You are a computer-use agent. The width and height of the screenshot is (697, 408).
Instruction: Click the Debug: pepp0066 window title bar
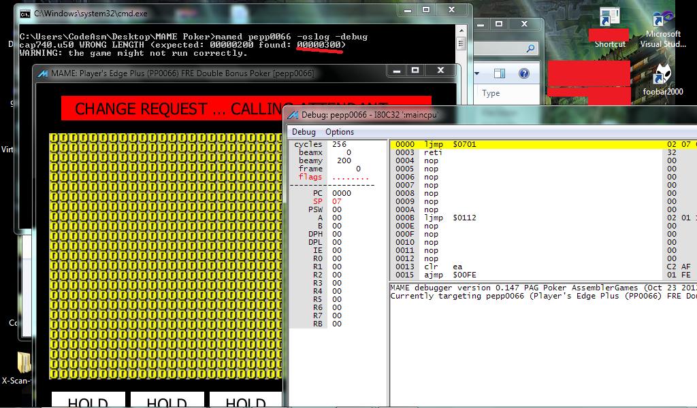coord(491,115)
